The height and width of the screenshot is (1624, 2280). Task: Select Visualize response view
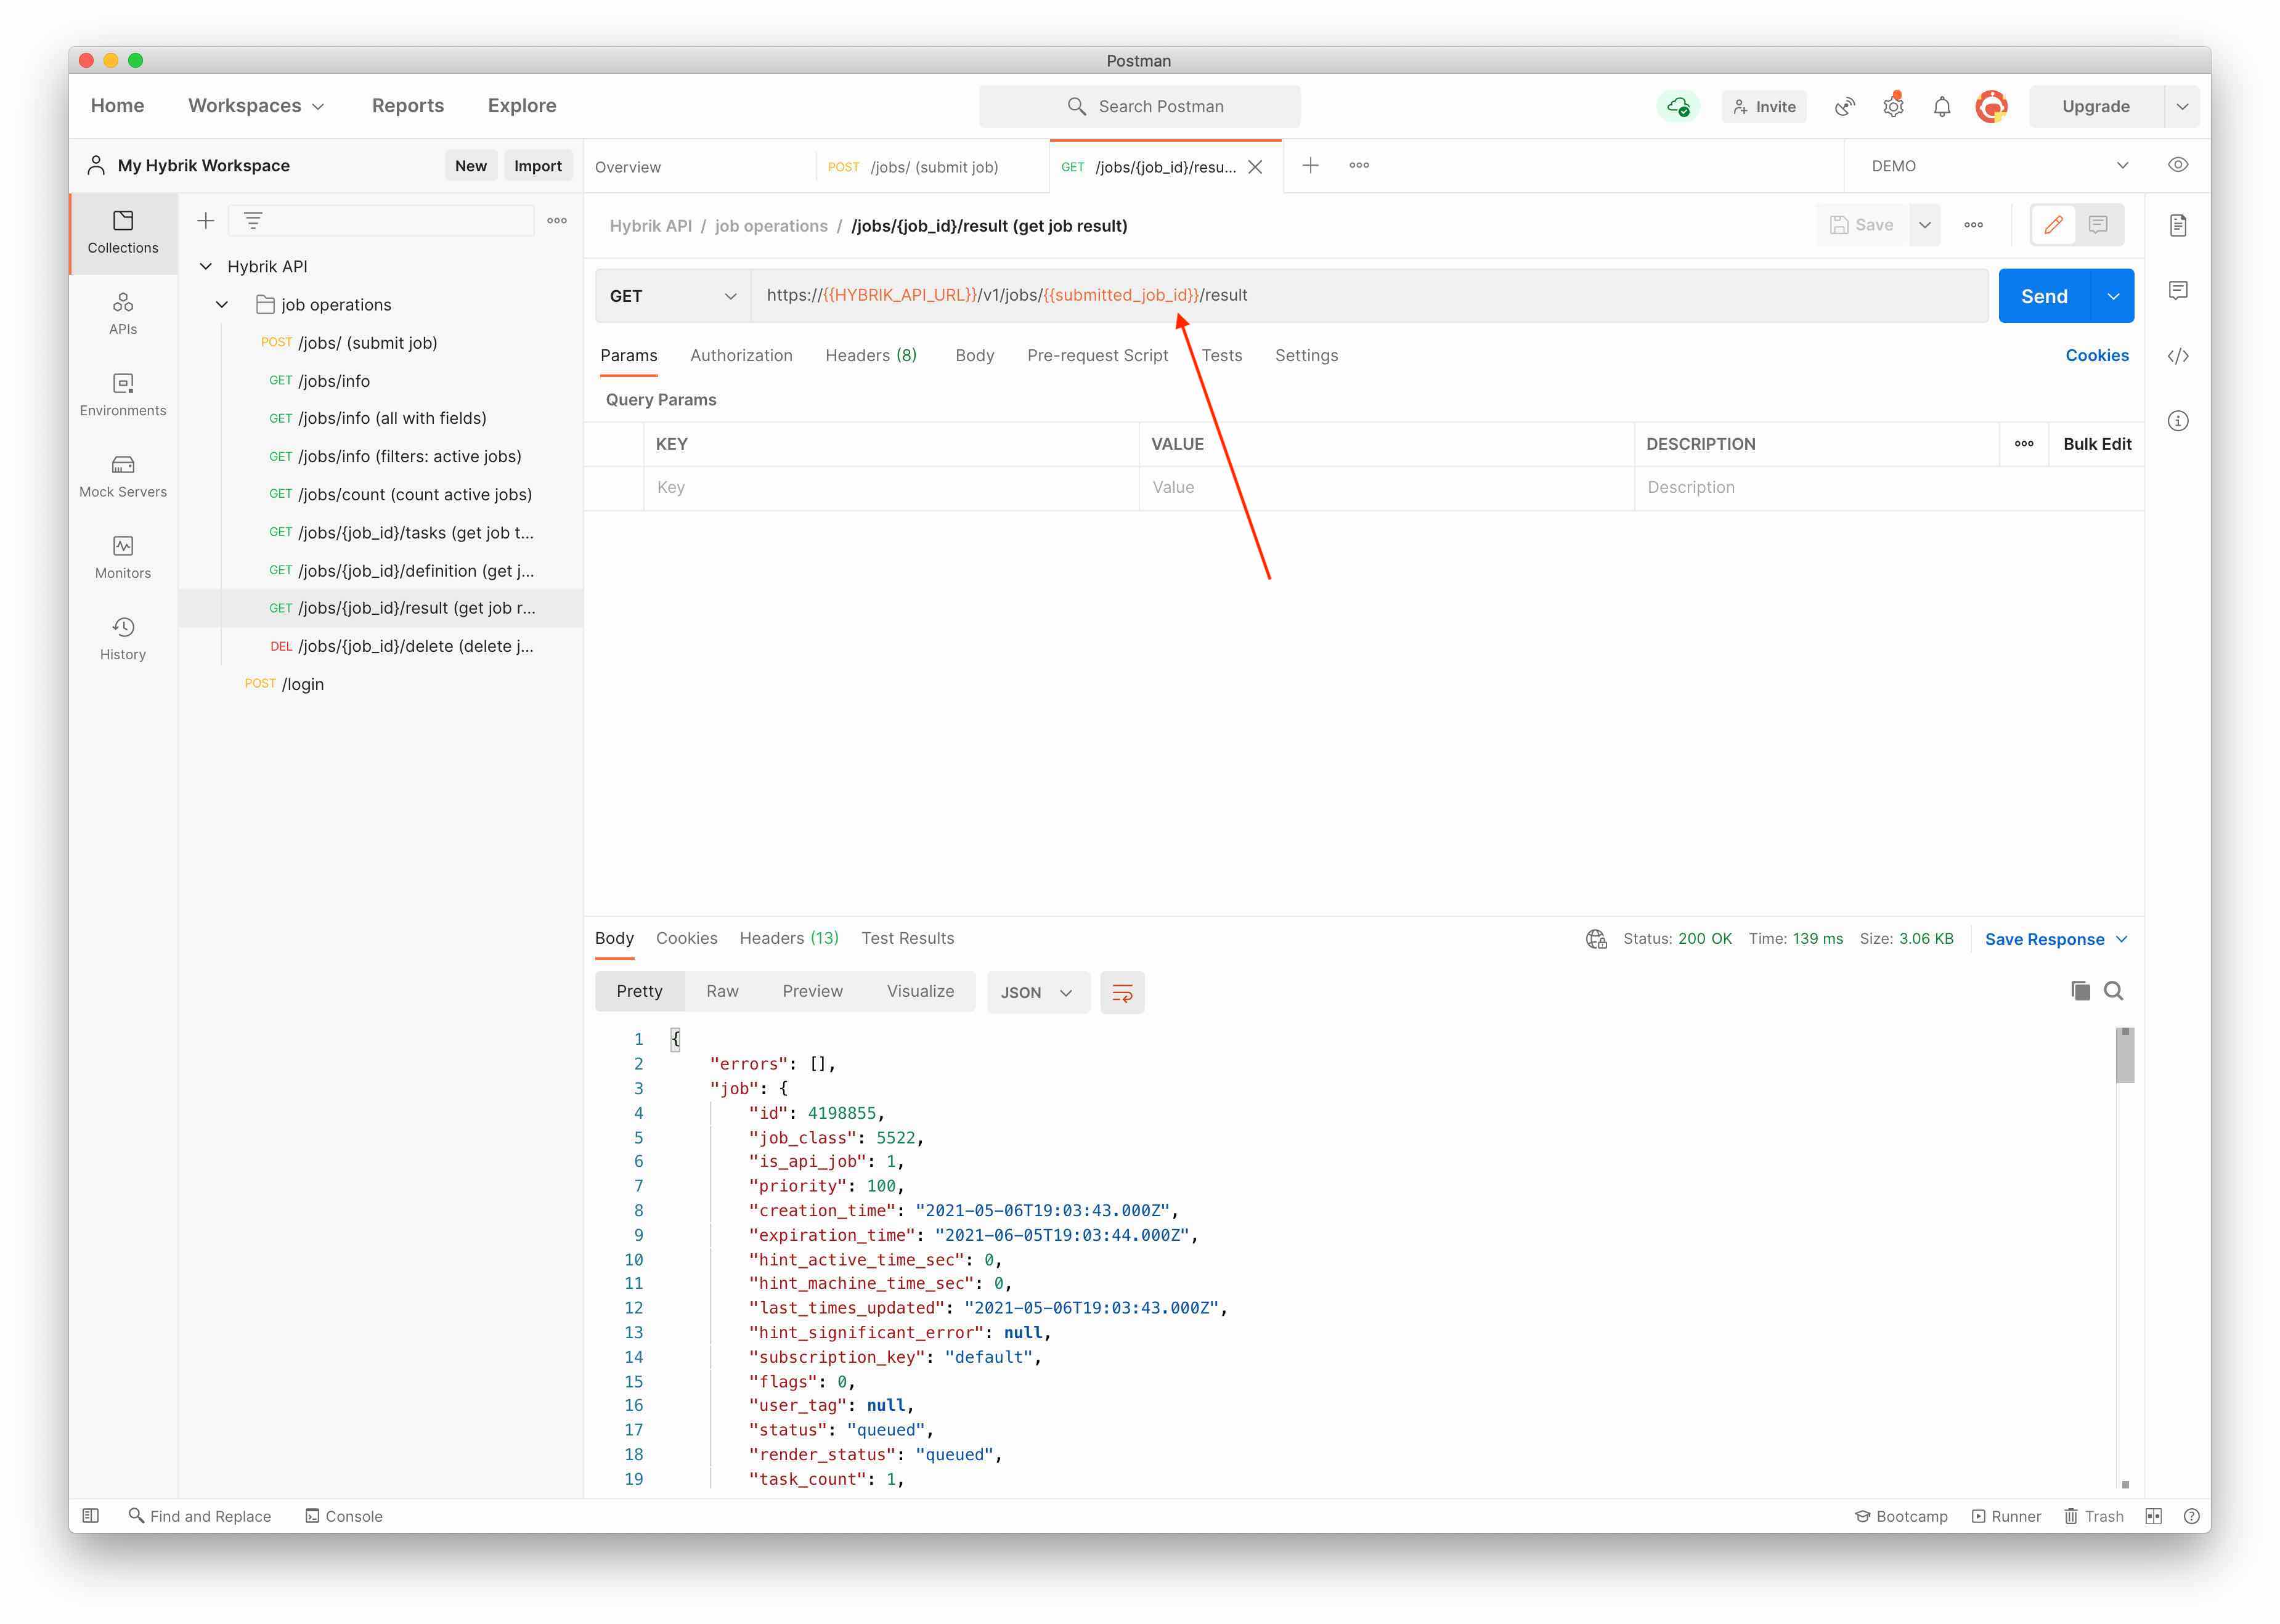(920, 991)
